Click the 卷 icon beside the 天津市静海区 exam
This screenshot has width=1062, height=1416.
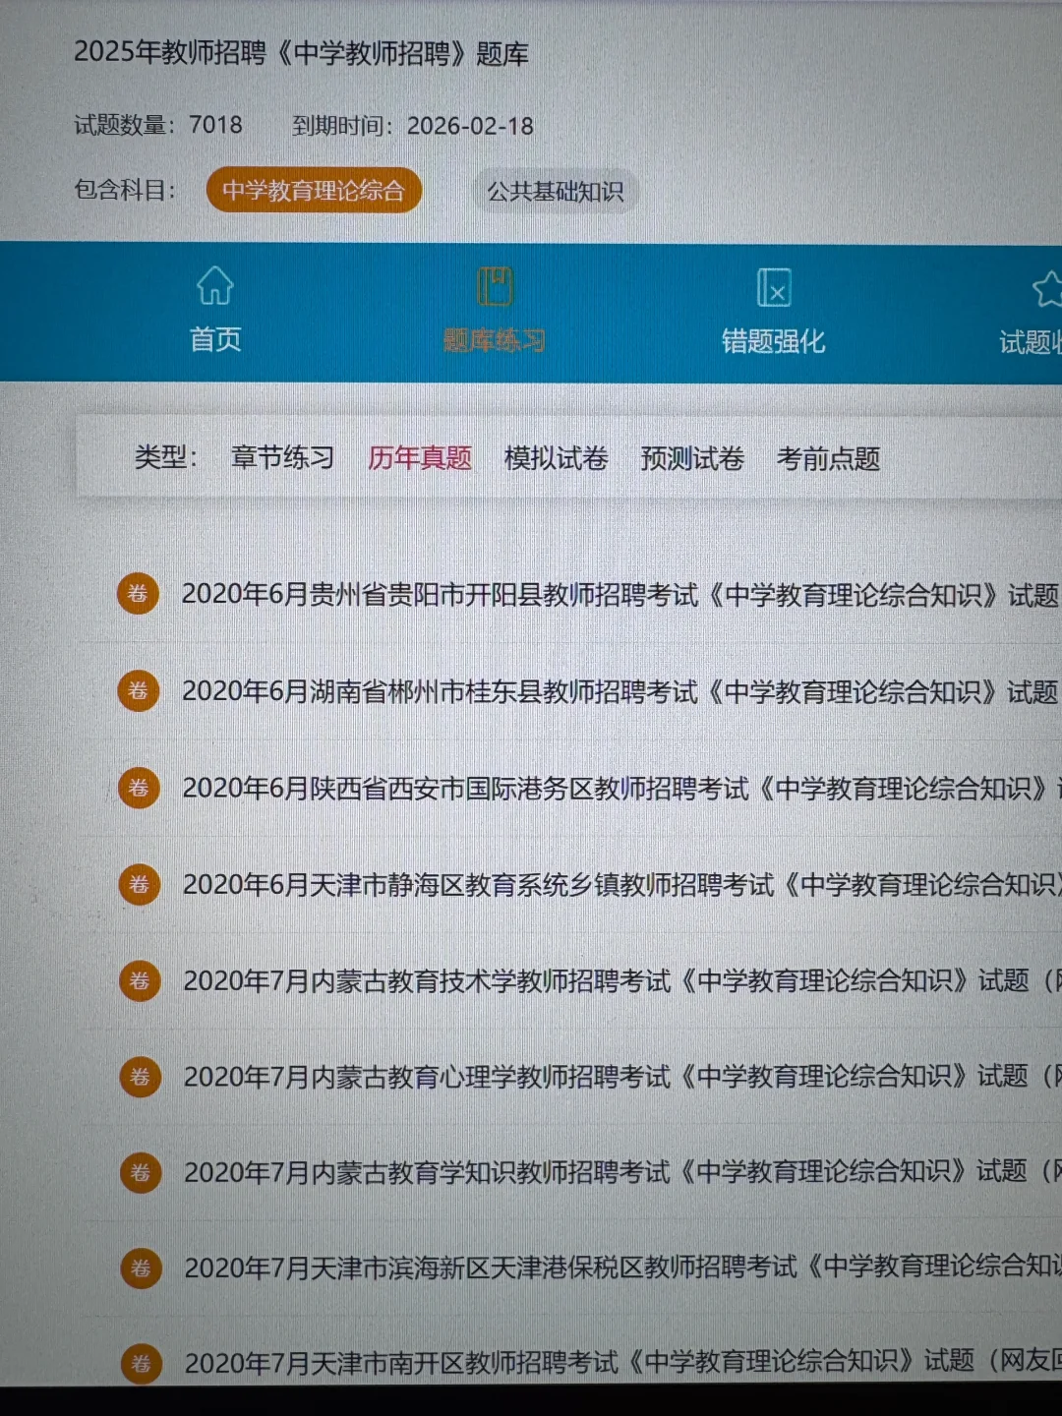[138, 884]
